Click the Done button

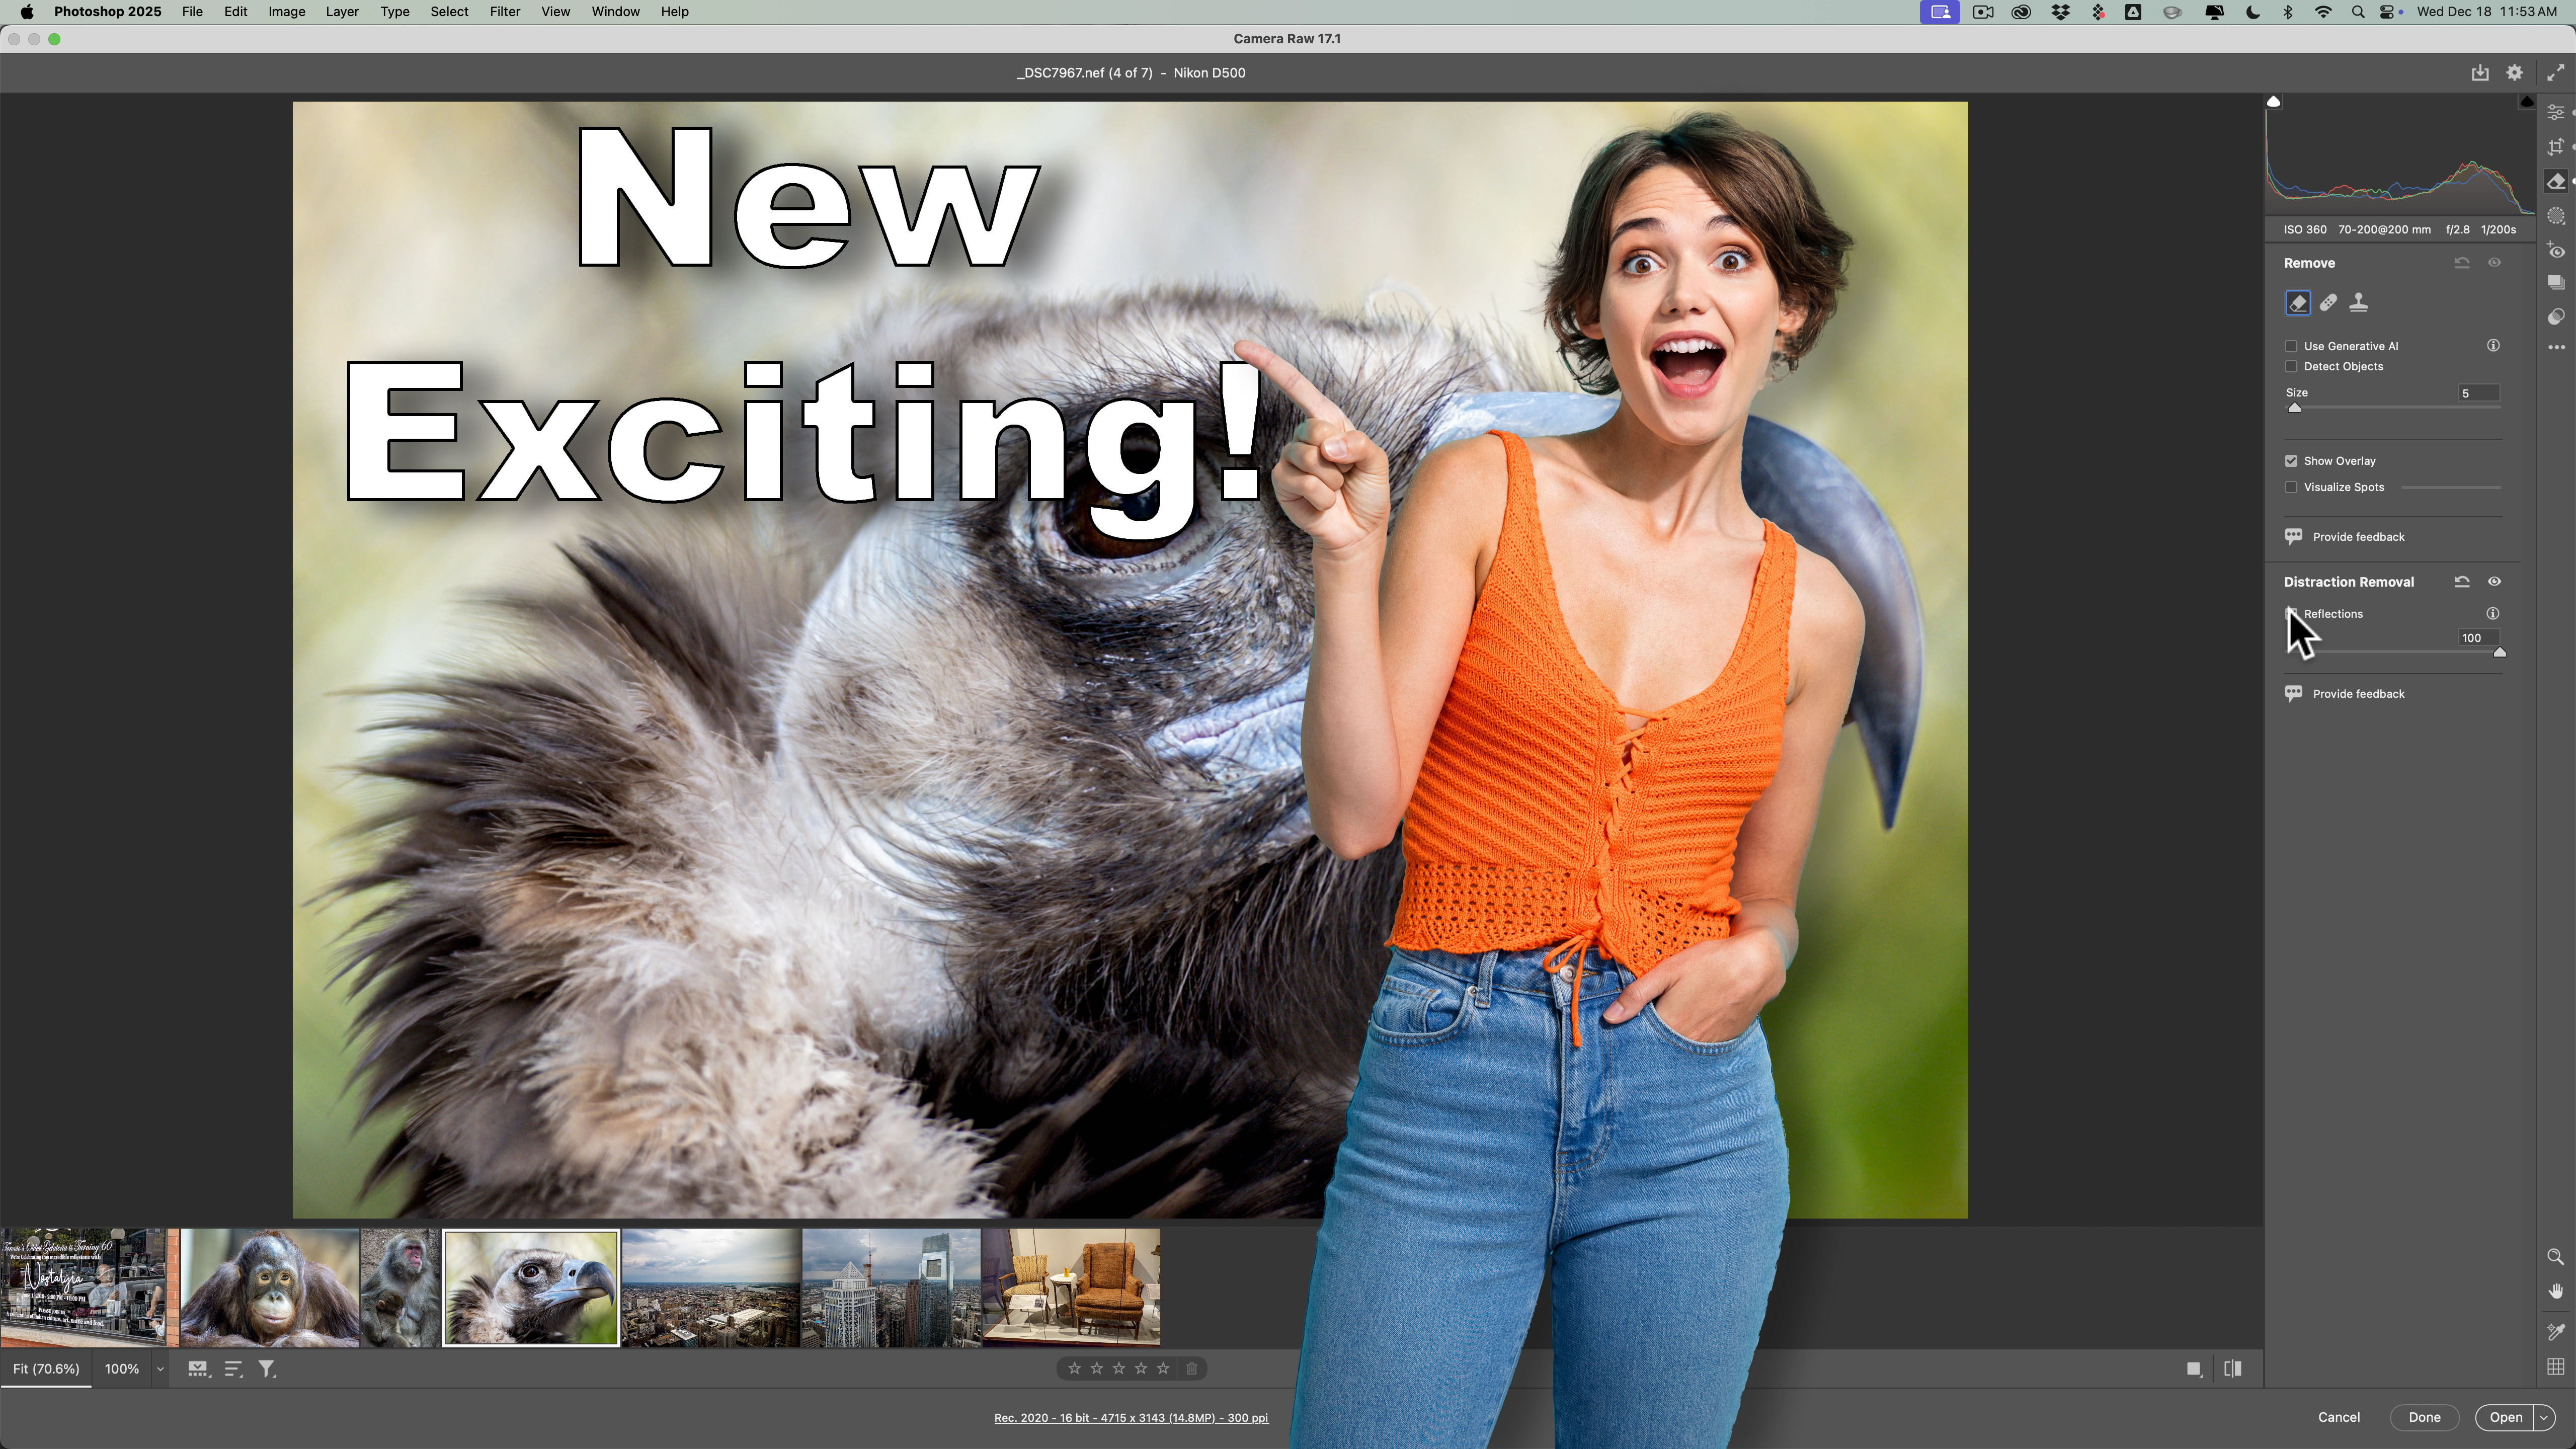tap(2424, 1417)
